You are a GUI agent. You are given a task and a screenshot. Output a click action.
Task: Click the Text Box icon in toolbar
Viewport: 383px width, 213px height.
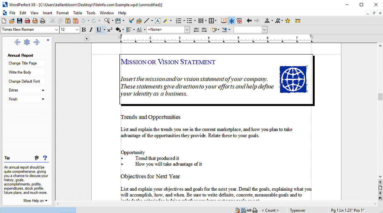tap(157, 21)
